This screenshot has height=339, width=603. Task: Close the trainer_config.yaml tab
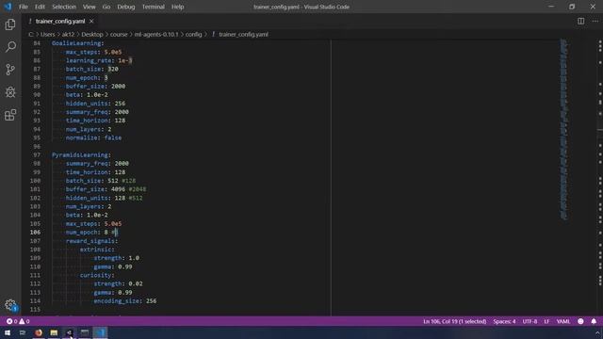click(91, 21)
